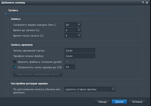Image resolution: width=151 pixels, height=106 pixels.
Task: Click the Запись step header title
Action: [13, 10]
